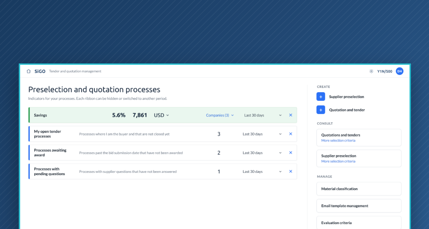Click Last 30 days on the Savings ribbon
Screen dimensions: 429x229
coord(254,115)
